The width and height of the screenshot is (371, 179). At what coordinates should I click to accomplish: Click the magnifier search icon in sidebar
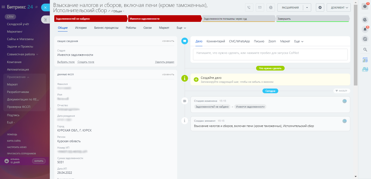click(x=365, y=50)
